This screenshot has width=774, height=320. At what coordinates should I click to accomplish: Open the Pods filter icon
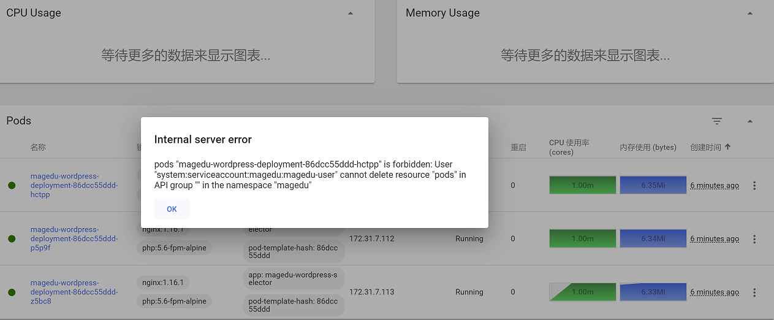click(717, 121)
